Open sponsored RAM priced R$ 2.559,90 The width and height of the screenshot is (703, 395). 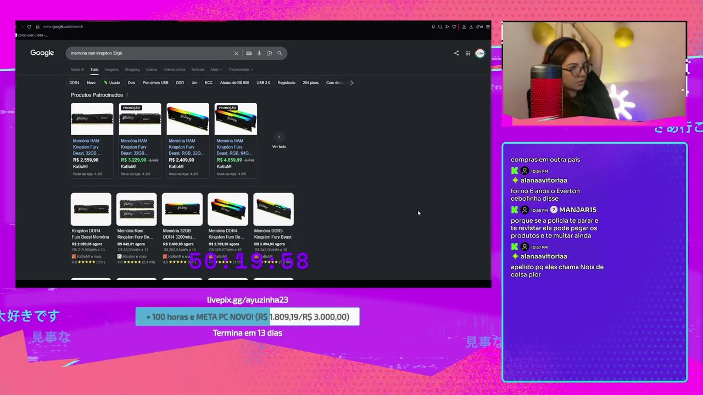coord(92,140)
